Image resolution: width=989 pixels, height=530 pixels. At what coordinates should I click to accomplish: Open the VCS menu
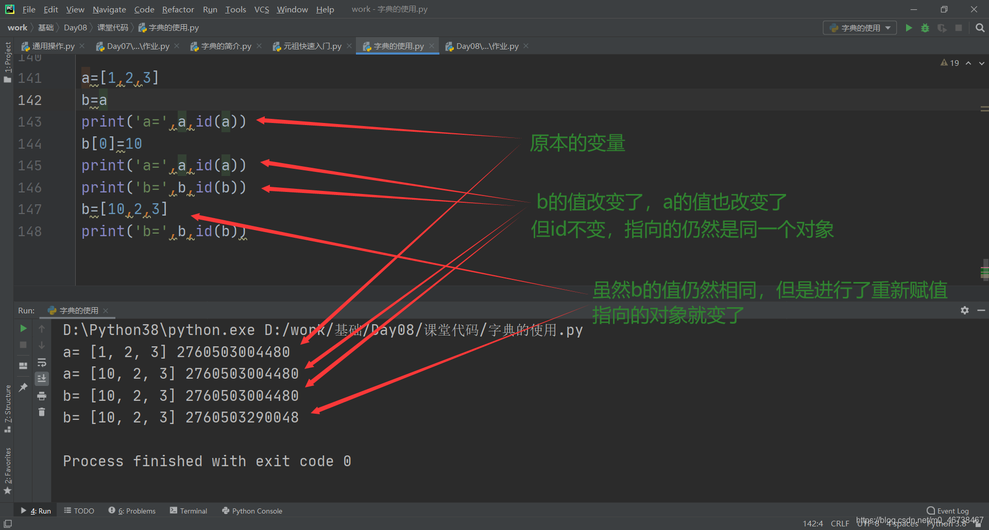(262, 9)
